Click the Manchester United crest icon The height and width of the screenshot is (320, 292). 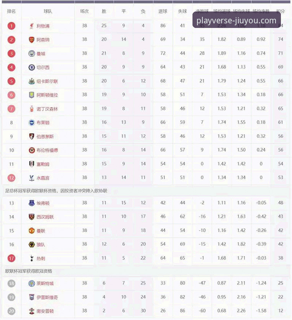click(x=31, y=231)
